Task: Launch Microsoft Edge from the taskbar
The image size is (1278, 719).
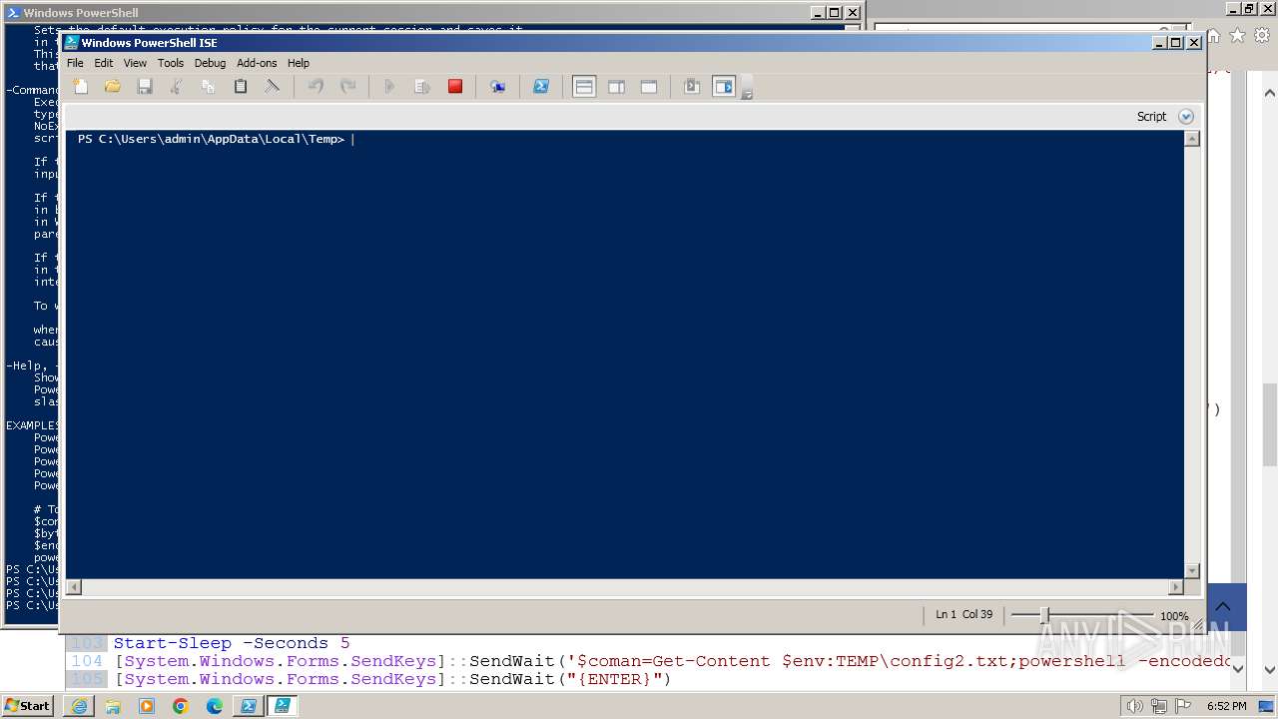Action: point(215,706)
